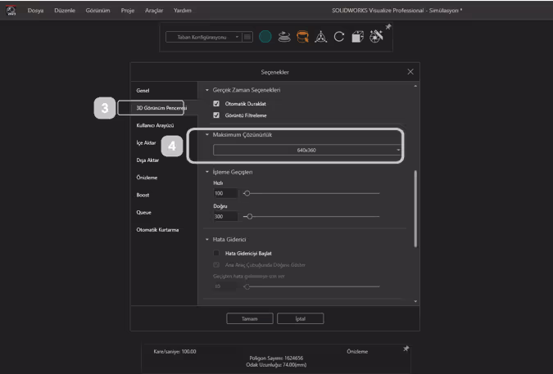Open the Araçlar menu
The image size is (553, 374).
(x=154, y=11)
